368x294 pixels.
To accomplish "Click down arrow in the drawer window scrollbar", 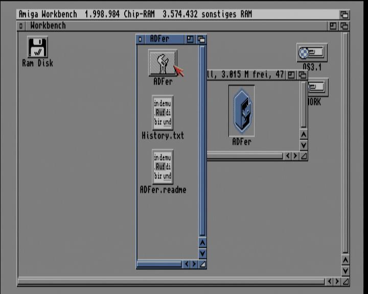I will (304, 145).
